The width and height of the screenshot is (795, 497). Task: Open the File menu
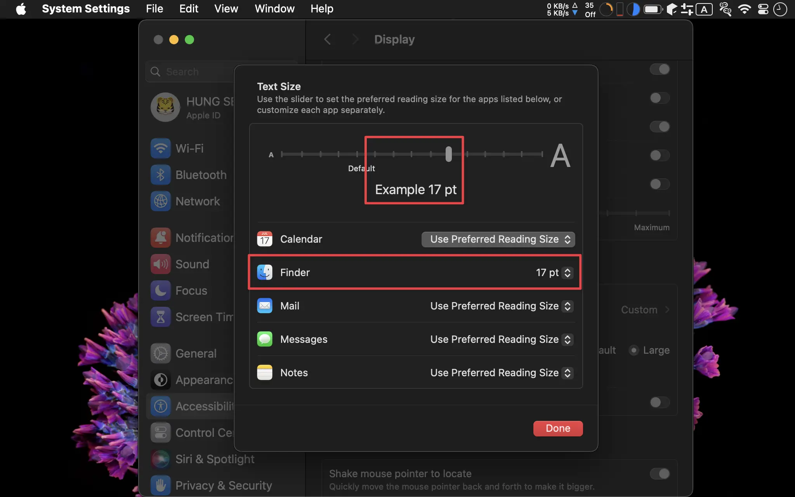click(154, 9)
